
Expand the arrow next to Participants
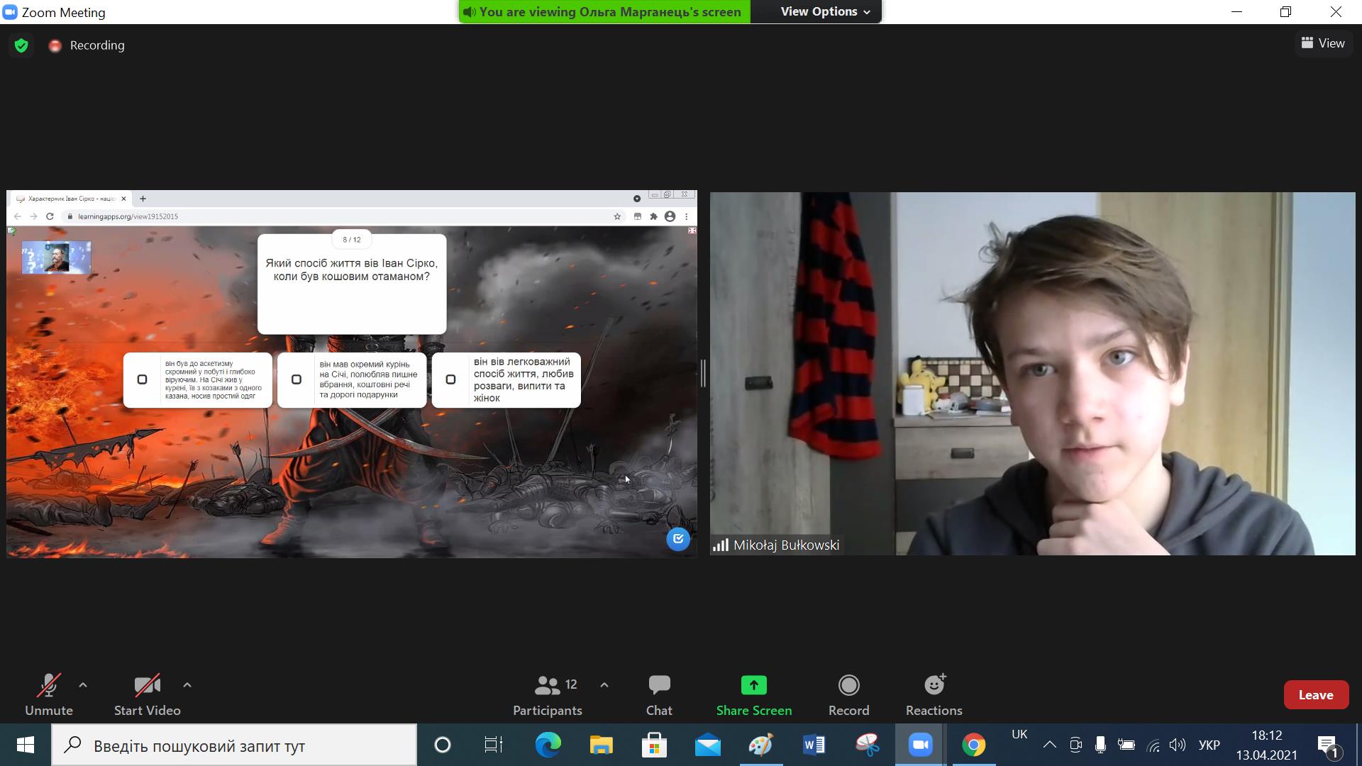pos(604,685)
